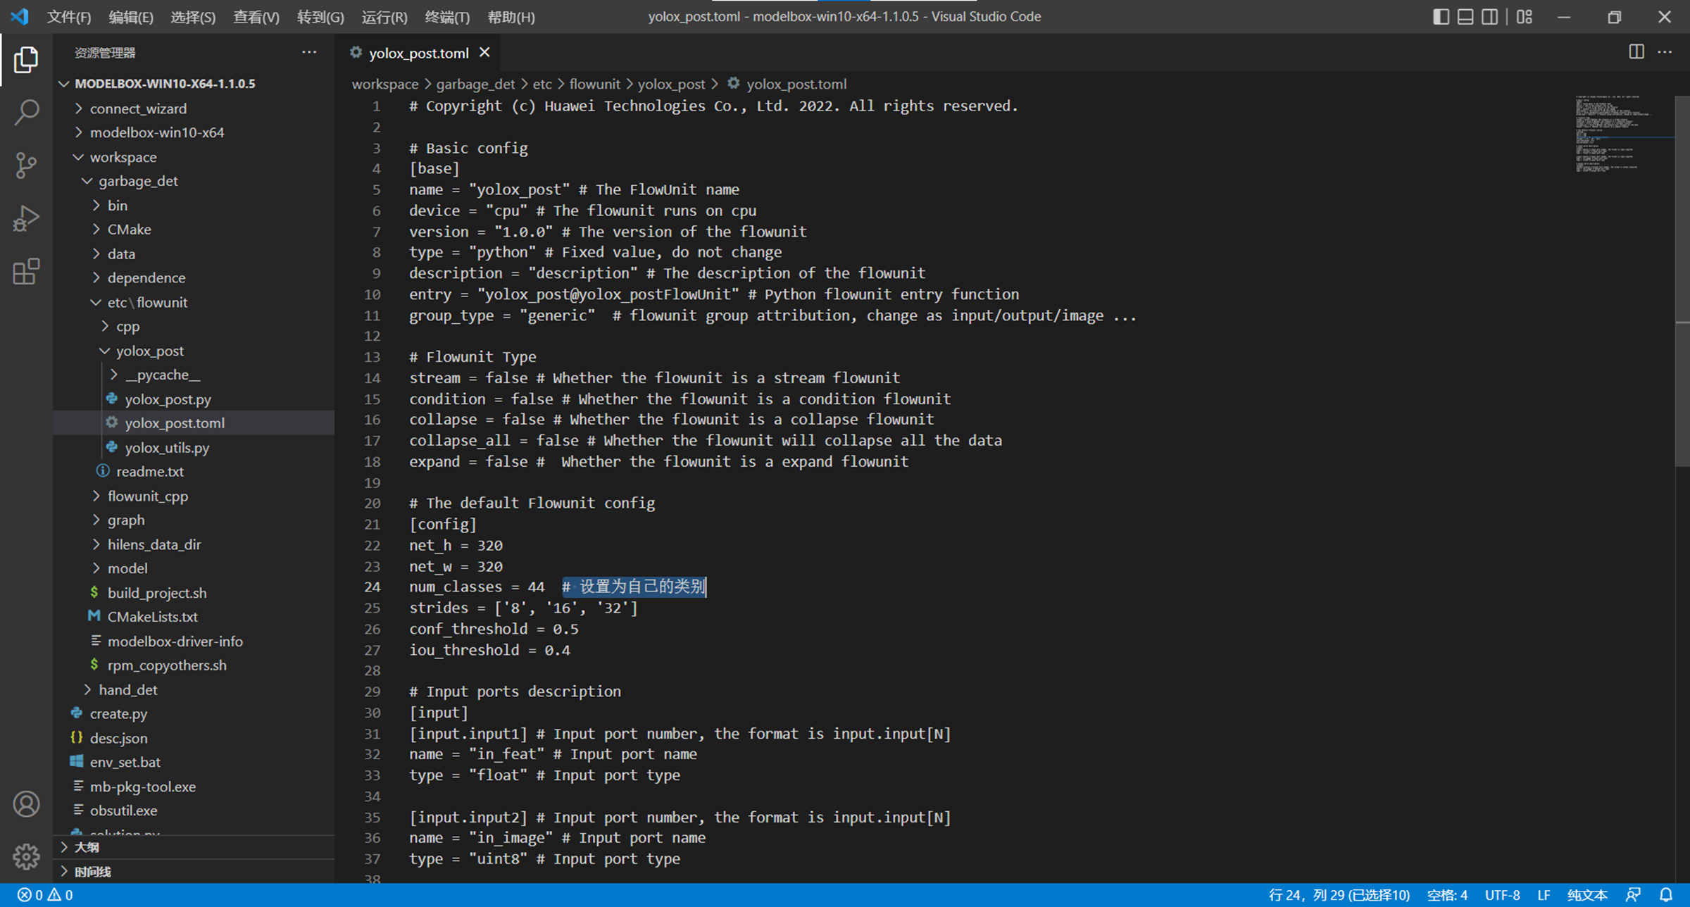The image size is (1690, 907).
Task: Open Run and Debug view icon
Action: [x=26, y=218]
